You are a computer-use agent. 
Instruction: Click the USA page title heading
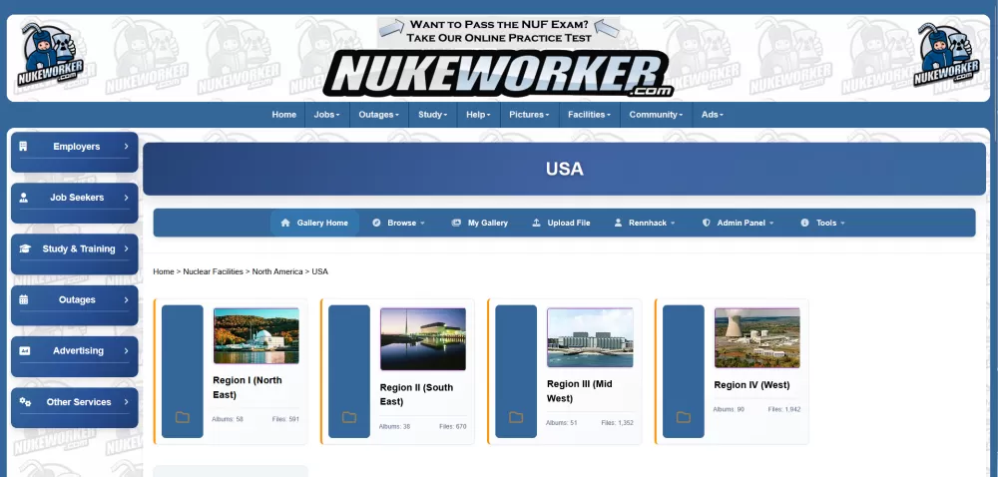[565, 169]
